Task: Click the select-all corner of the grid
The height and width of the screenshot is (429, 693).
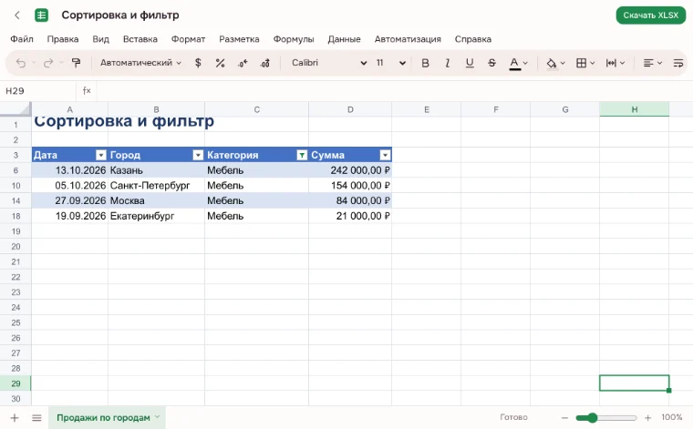Action: (x=16, y=109)
